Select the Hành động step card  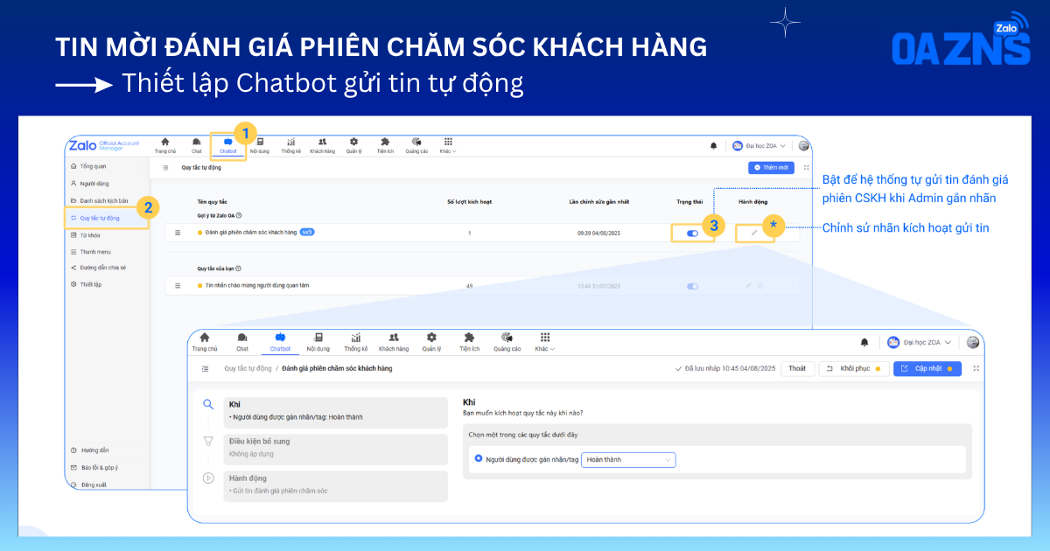[336, 485]
